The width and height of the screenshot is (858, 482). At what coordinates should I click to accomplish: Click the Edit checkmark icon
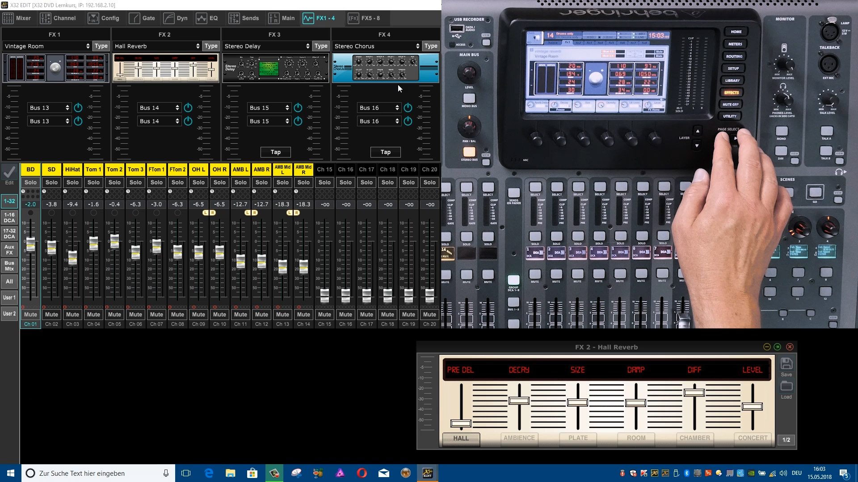click(9, 172)
